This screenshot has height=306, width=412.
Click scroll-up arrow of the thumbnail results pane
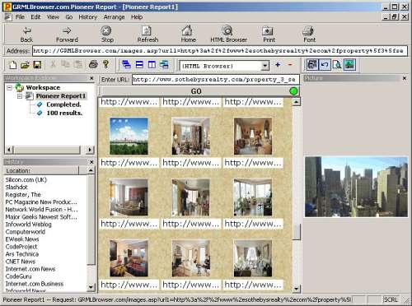(296, 102)
